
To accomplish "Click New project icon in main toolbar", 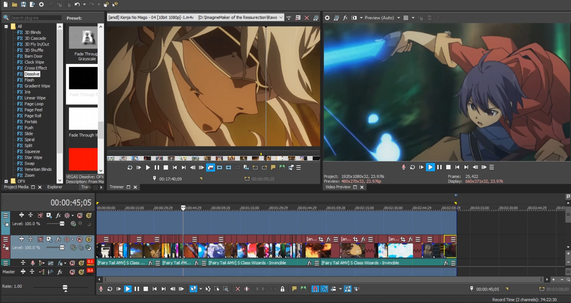I will [5, 4].
